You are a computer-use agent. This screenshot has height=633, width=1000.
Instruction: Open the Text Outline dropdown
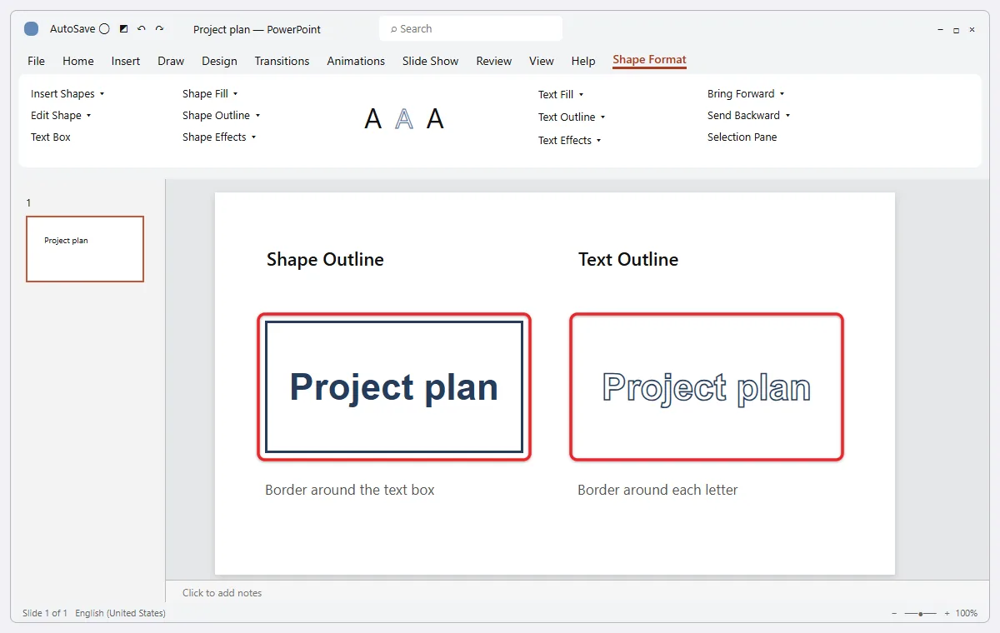tap(572, 117)
